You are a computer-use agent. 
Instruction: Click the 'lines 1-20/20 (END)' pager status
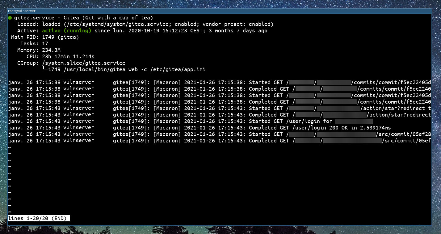tap(39, 218)
